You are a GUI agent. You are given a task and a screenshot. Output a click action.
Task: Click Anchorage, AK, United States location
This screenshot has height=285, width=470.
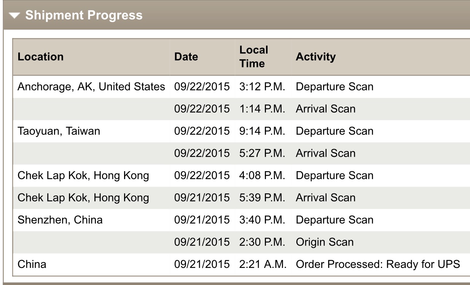pyautogui.click(x=91, y=87)
